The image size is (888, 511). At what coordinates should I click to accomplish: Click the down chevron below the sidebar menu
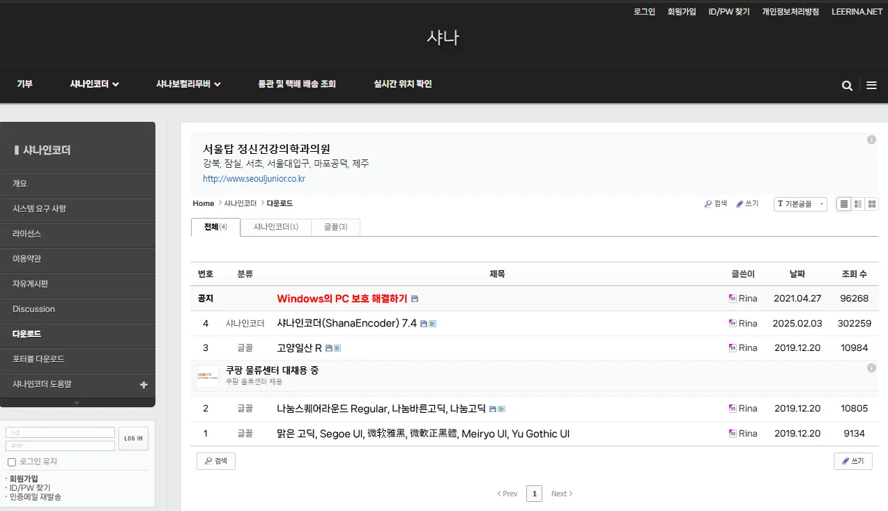click(x=77, y=402)
